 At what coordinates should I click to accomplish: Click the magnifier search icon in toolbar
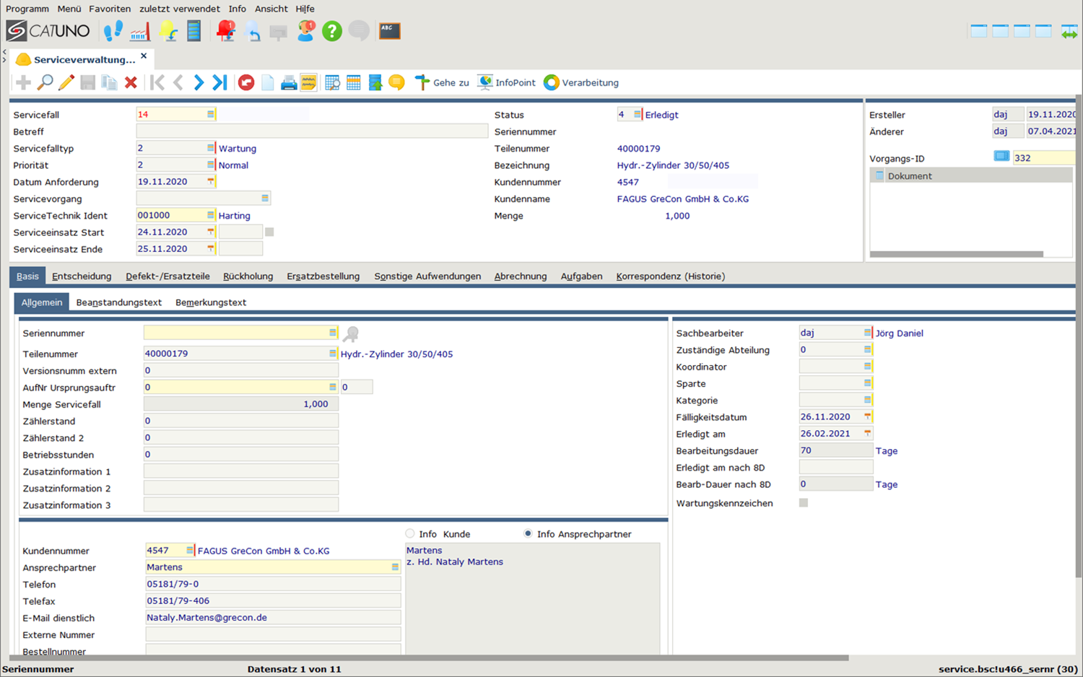(x=45, y=83)
